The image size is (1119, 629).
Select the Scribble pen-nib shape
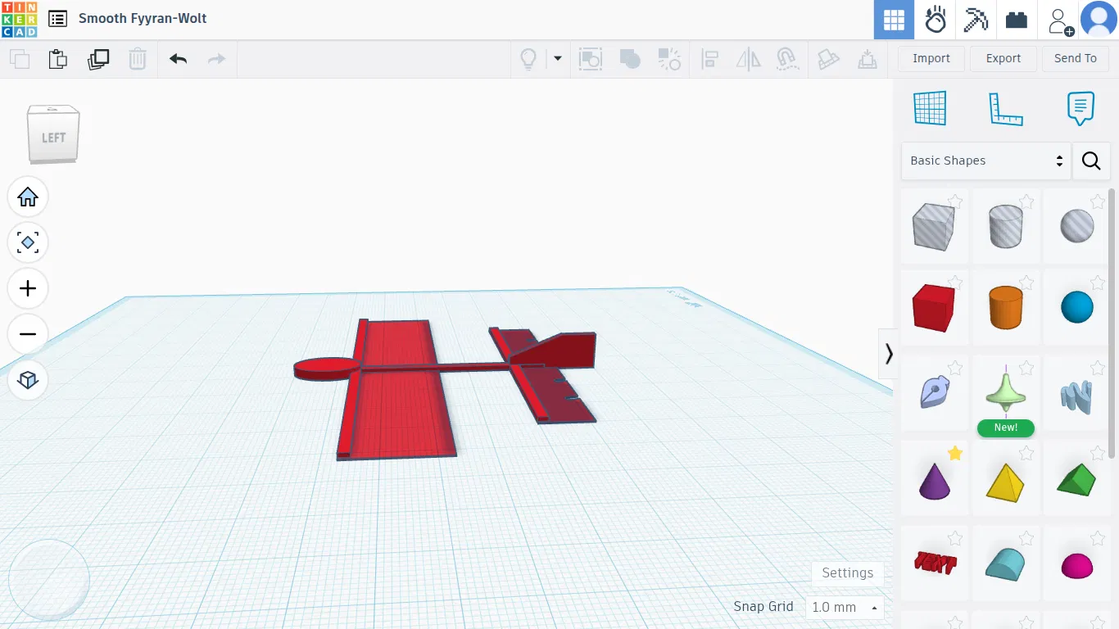934,393
